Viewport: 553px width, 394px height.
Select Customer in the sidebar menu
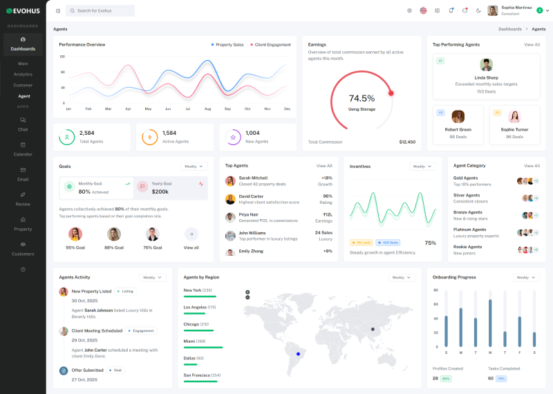[23, 85]
